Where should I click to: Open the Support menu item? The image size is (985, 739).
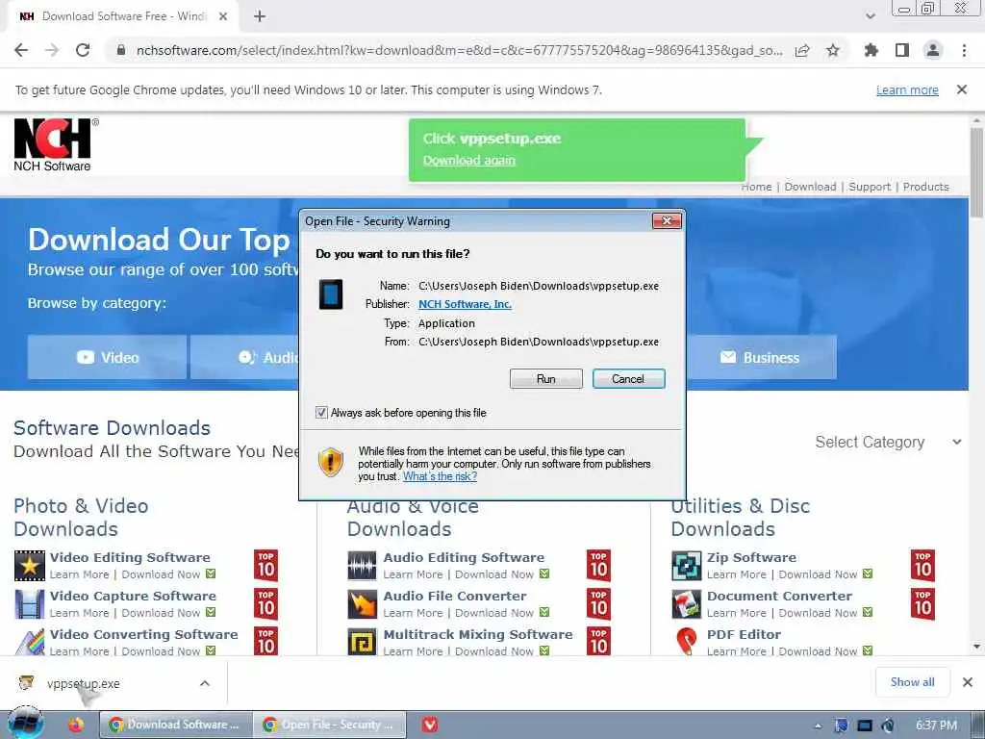tap(870, 187)
